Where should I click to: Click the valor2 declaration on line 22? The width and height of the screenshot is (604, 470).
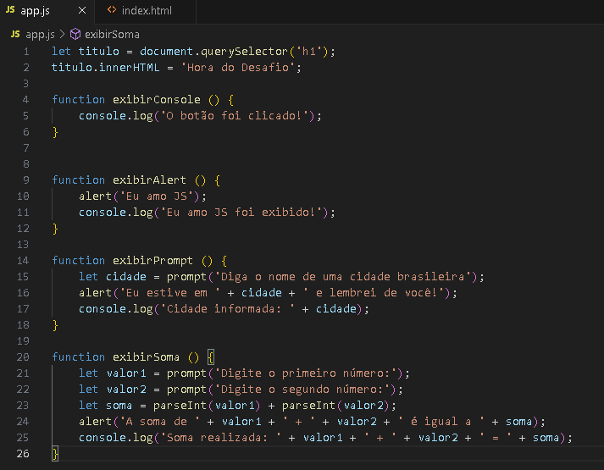coord(126,390)
